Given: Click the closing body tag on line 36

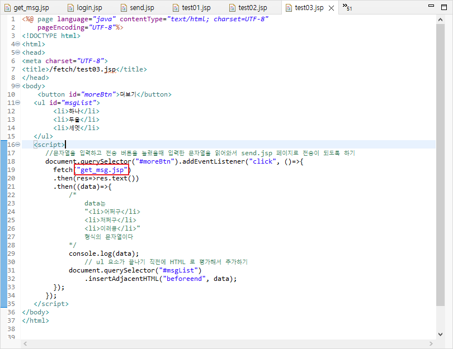Looking at the screenshot, I should click(36, 312).
